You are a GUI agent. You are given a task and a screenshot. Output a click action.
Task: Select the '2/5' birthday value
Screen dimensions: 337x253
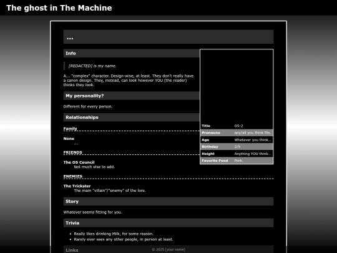coord(237,147)
